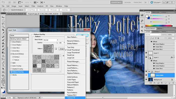
Task: Click the R channel color slider
Action: click(159, 16)
